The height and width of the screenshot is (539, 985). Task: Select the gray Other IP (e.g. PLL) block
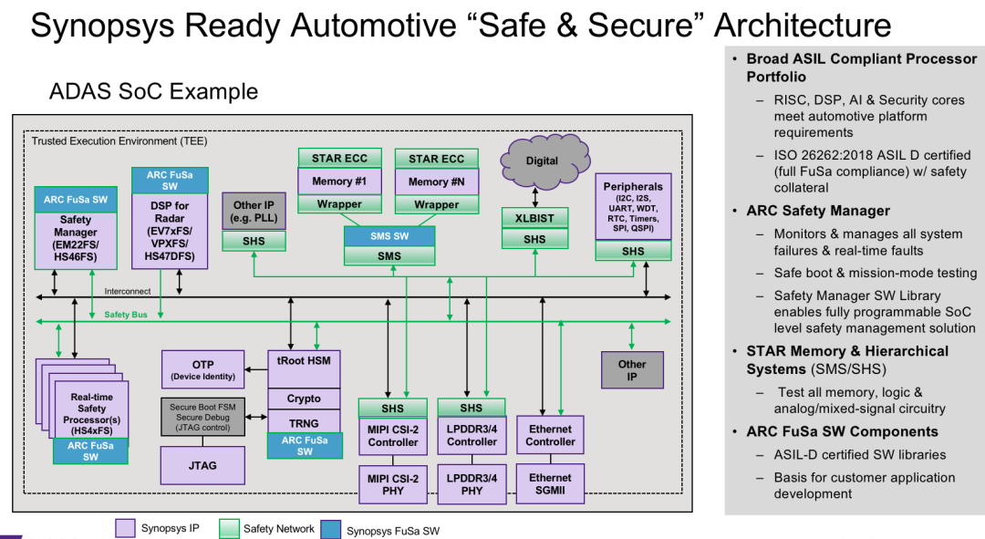coord(254,211)
